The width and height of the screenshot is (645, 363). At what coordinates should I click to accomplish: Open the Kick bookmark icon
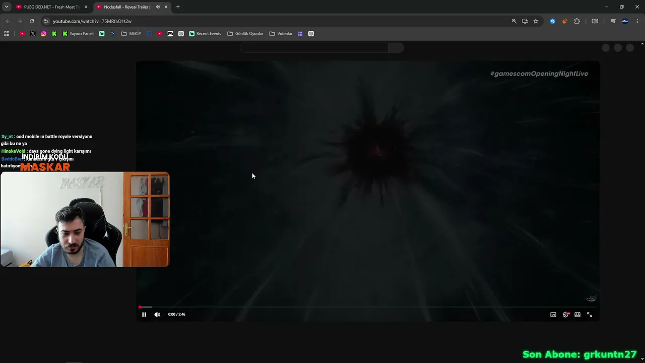(x=54, y=34)
